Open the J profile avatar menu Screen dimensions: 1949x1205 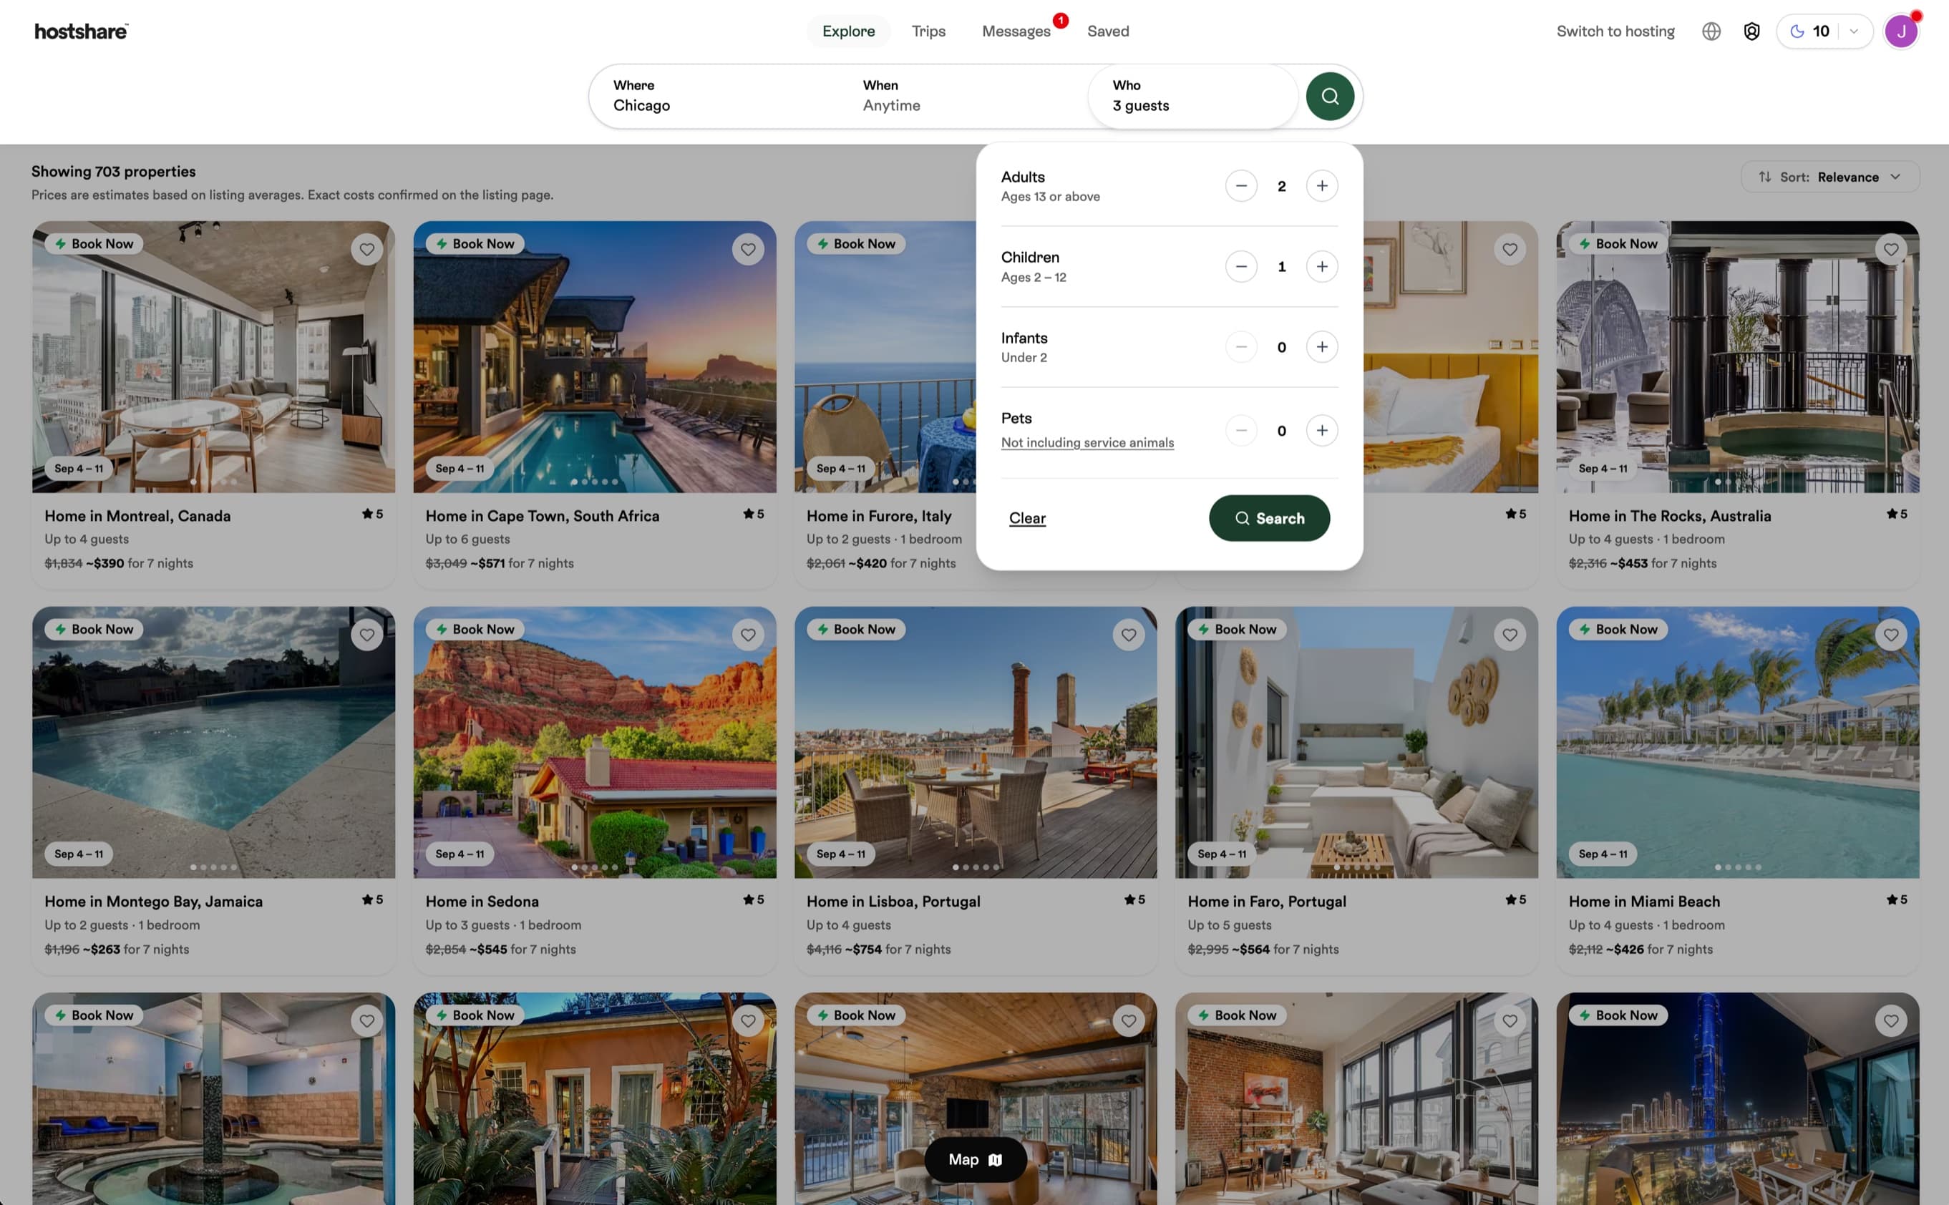[1901, 31]
